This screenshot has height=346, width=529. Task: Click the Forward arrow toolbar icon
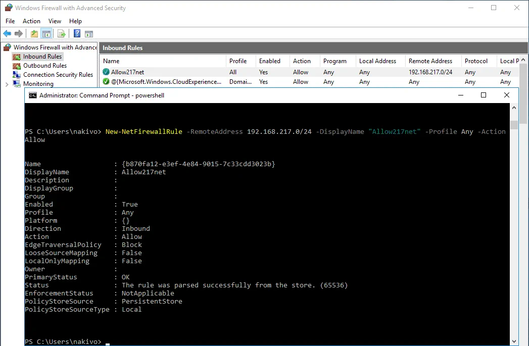pos(19,34)
